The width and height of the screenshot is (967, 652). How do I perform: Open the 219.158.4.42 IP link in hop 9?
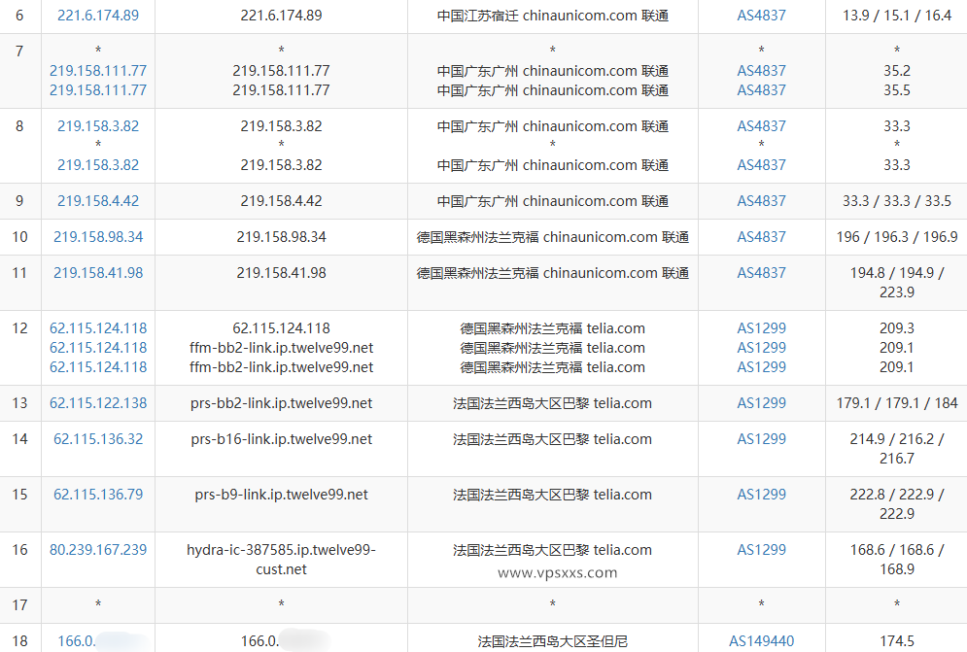tap(98, 201)
